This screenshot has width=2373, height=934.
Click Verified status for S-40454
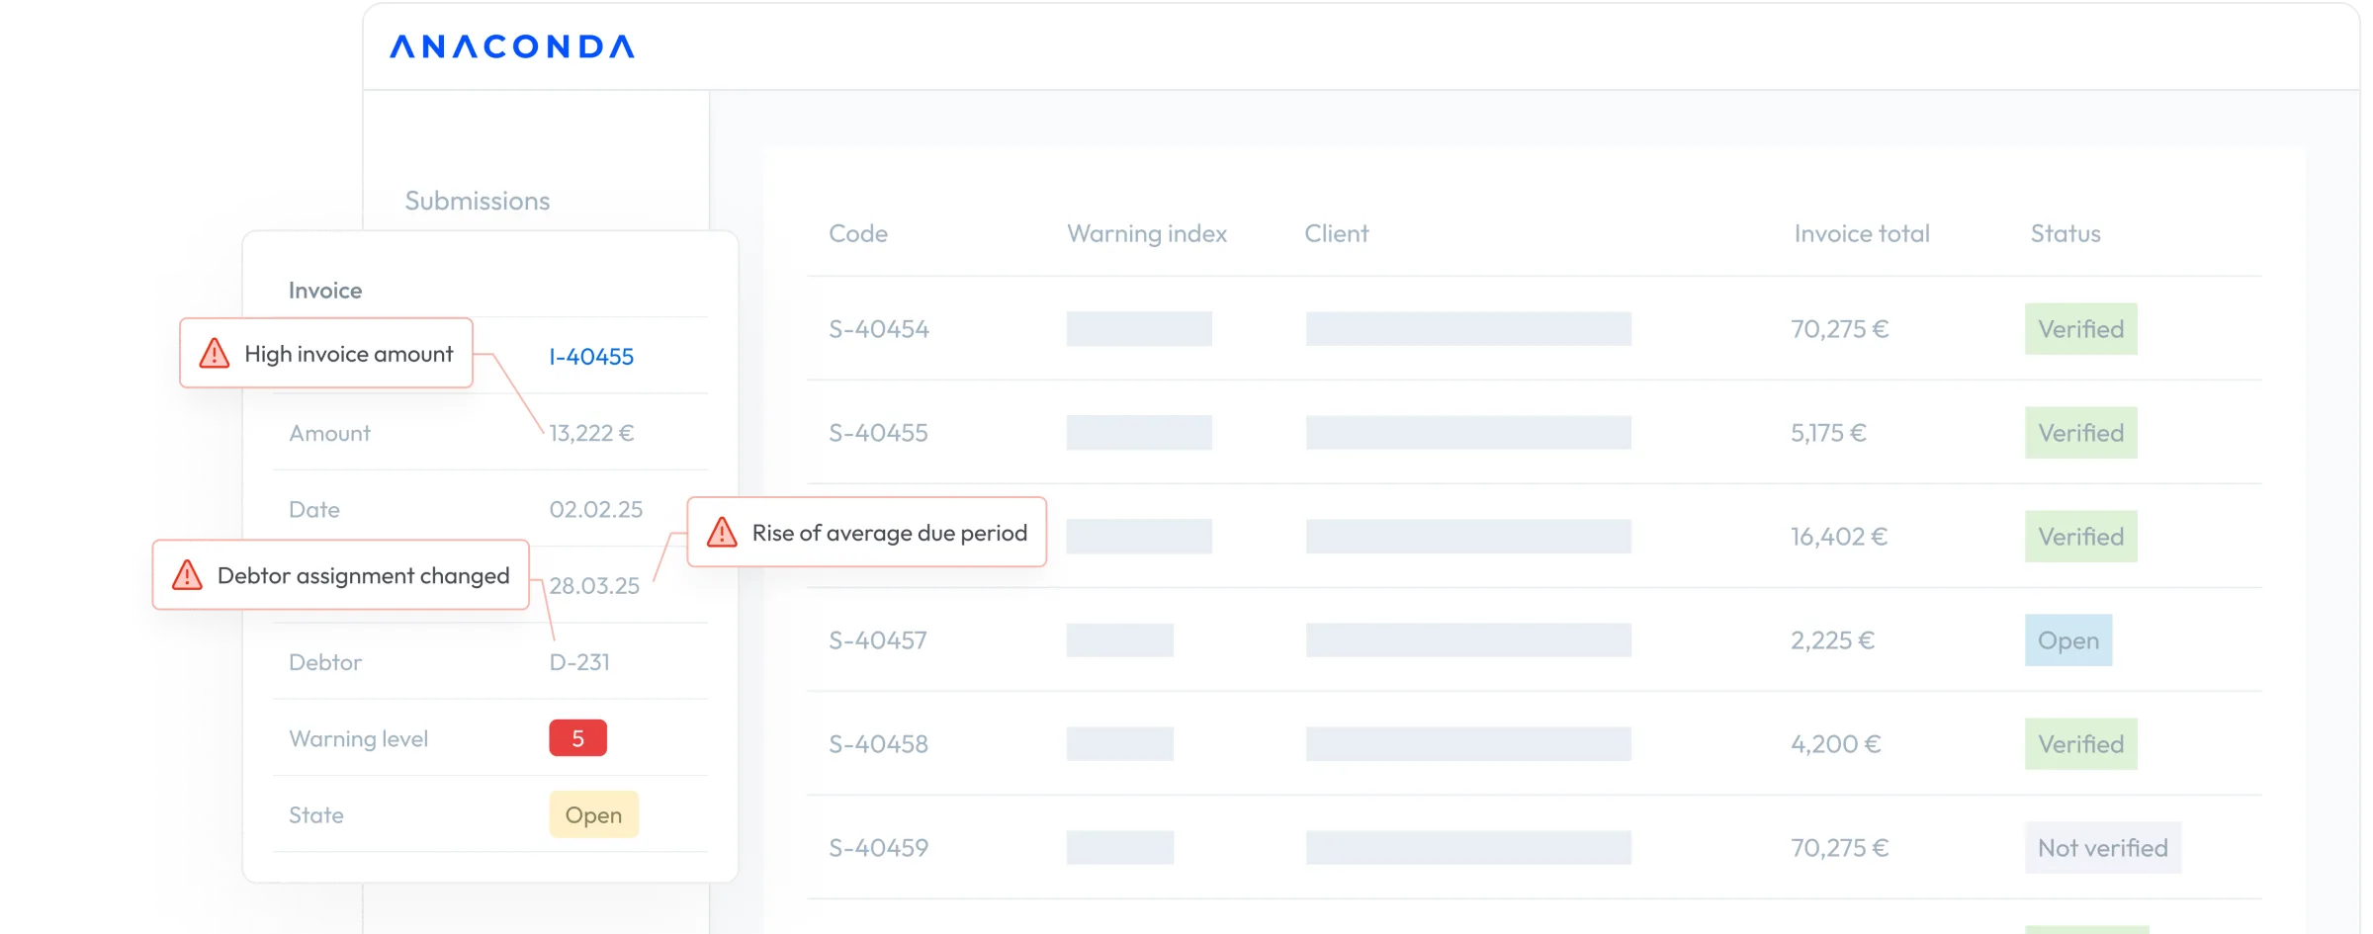point(2081,328)
